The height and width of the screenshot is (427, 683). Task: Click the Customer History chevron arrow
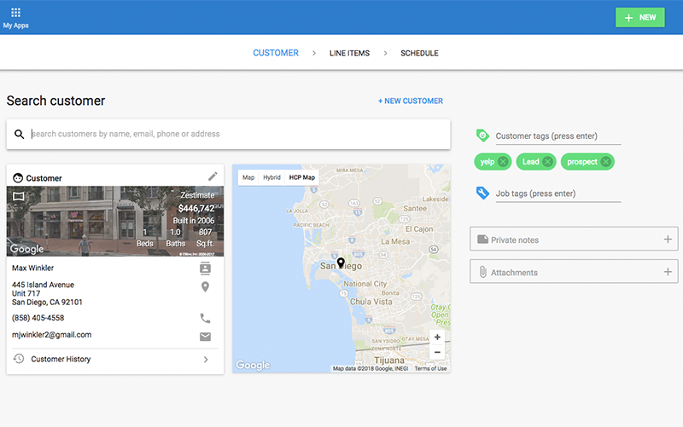(206, 360)
